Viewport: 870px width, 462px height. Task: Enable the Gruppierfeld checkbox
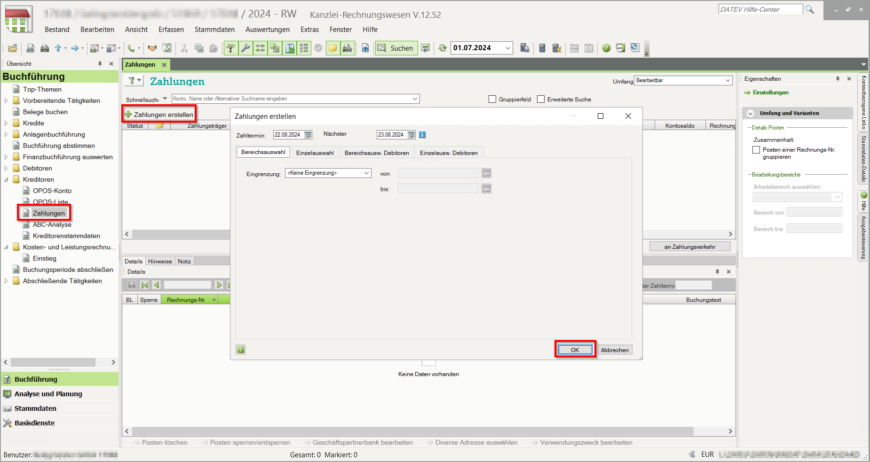pos(492,99)
